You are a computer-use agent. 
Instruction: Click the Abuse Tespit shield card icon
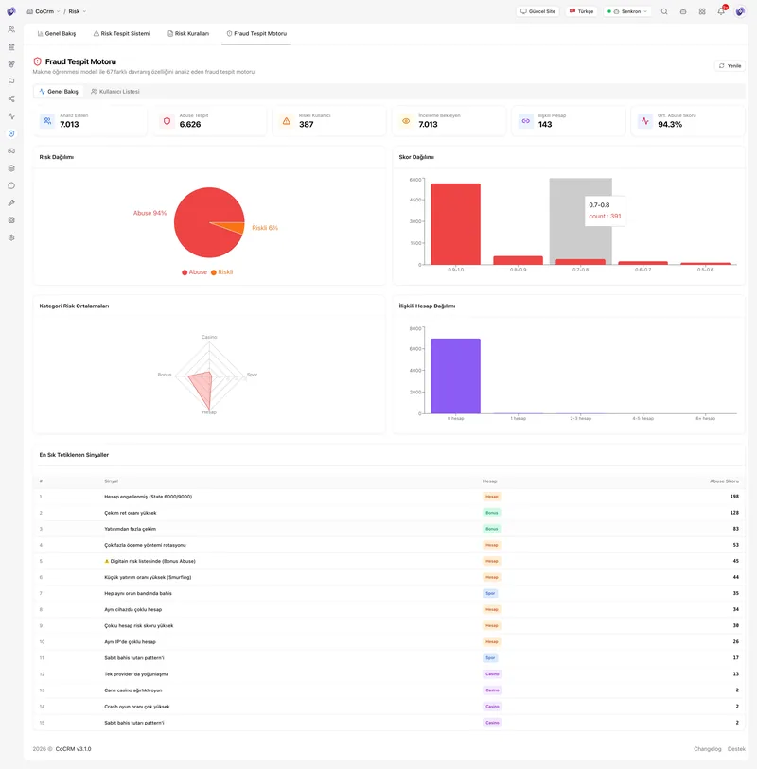[x=167, y=121]
